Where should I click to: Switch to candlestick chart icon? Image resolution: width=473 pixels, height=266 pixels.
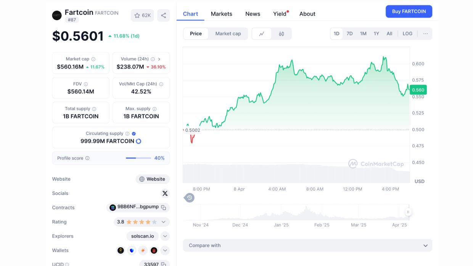282,34
